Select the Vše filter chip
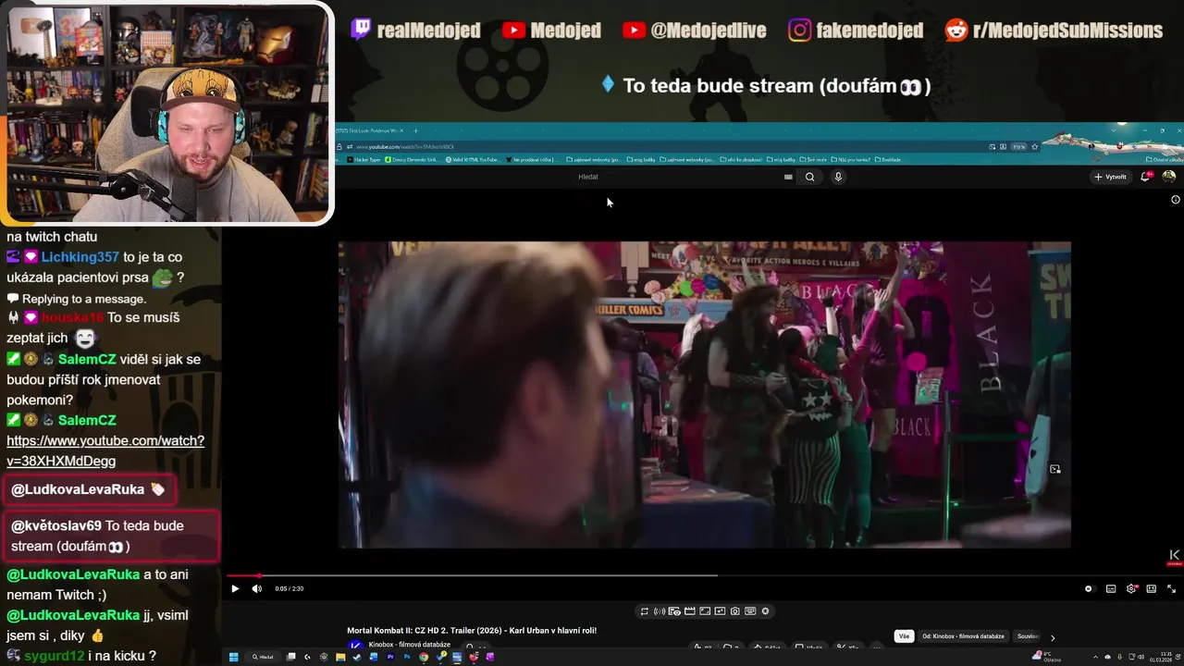This screenshot has height=666, width=1184. click(905, 636)
